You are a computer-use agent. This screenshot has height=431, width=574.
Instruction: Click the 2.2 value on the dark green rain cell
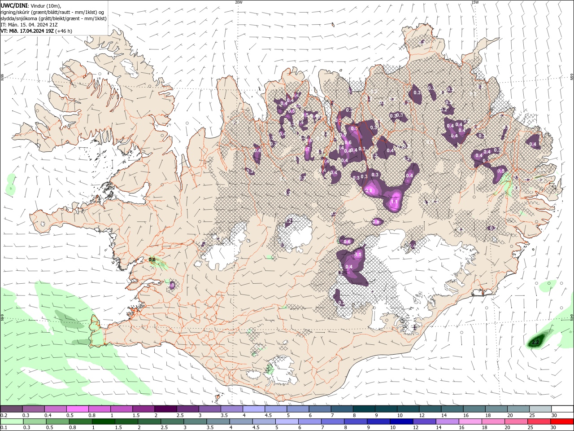[535, 343]
